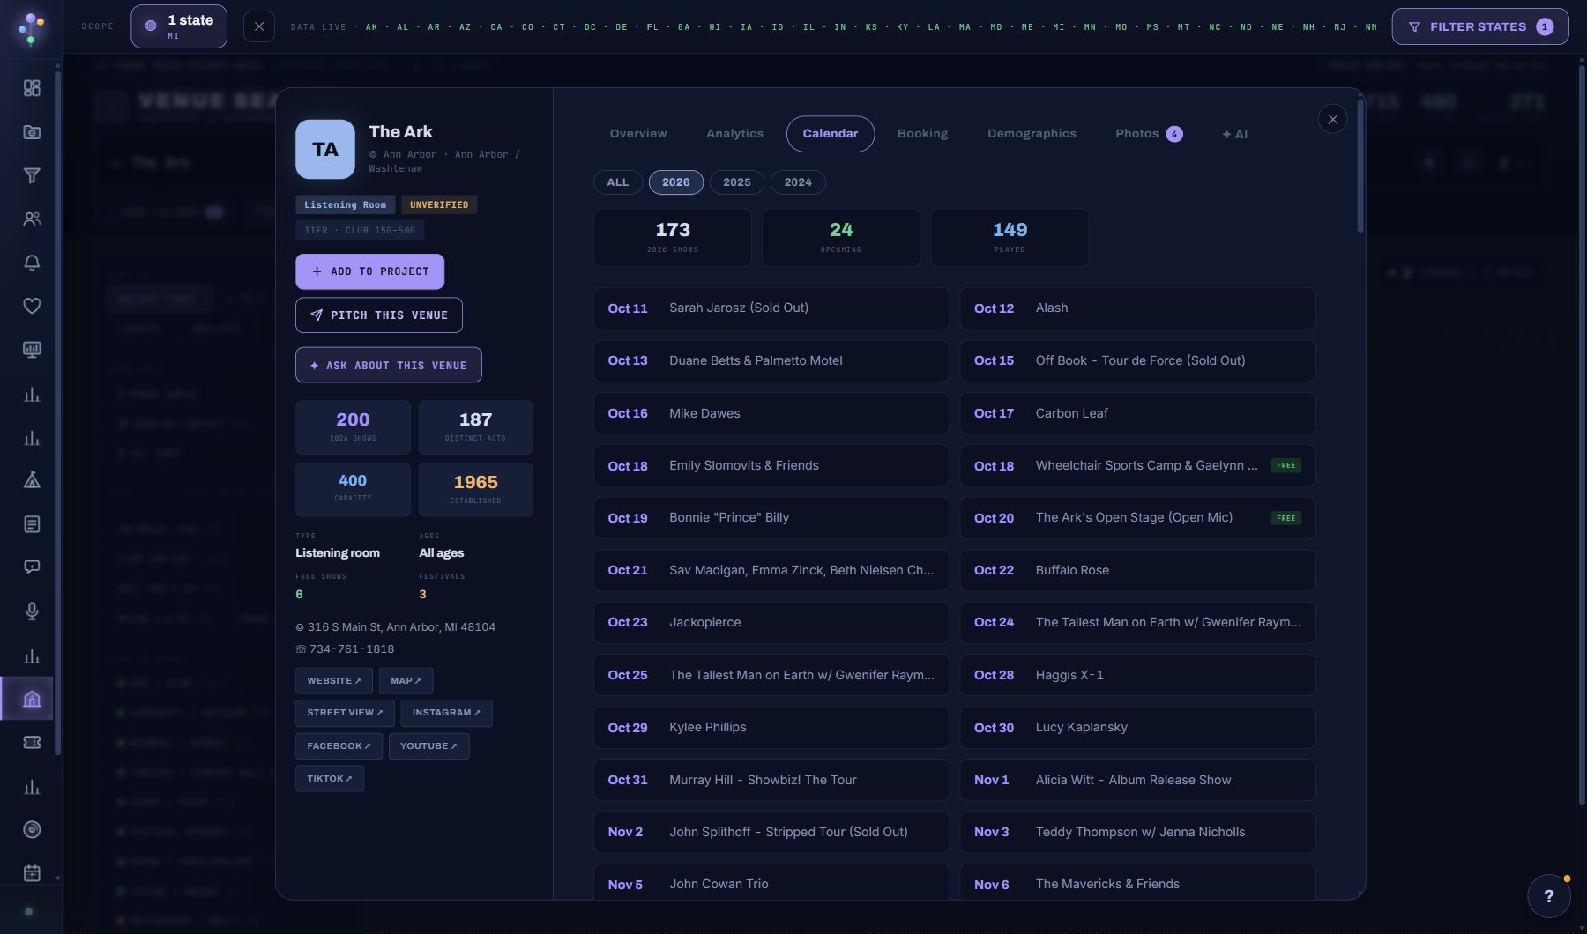Open the funnel filter icon in sidebar
This screenshot has width=1587, height=934.
[x=32, y=175]
